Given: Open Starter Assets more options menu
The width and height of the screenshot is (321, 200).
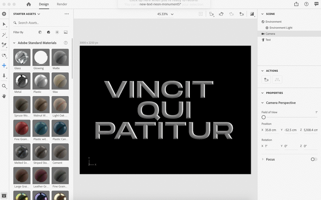Looking at the screenshot, I should pos(66,14).
